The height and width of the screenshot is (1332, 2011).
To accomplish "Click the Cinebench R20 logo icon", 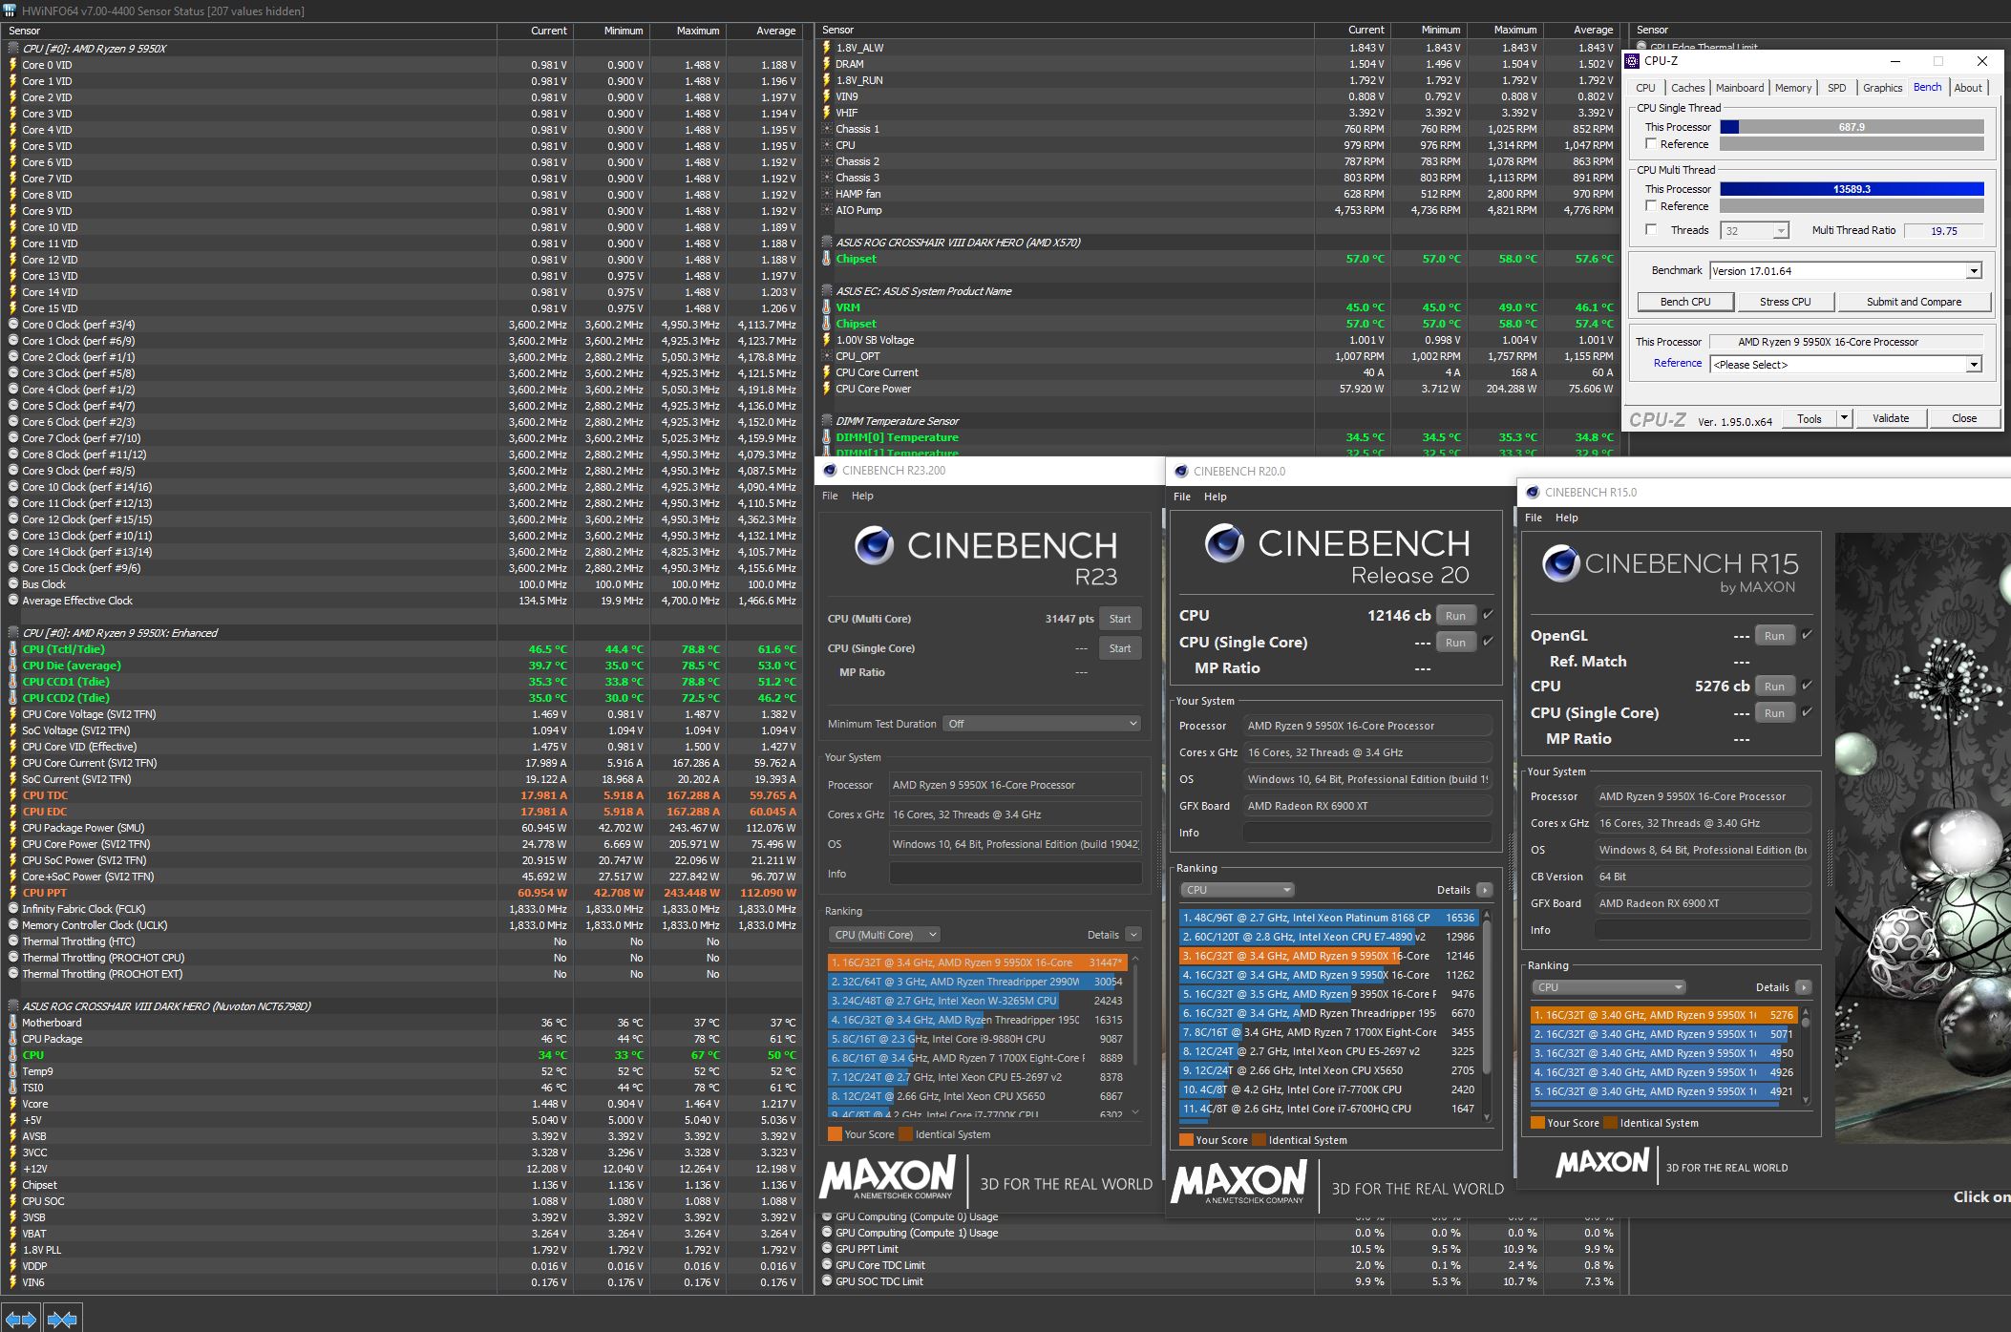I will (x=1224, y=544).
